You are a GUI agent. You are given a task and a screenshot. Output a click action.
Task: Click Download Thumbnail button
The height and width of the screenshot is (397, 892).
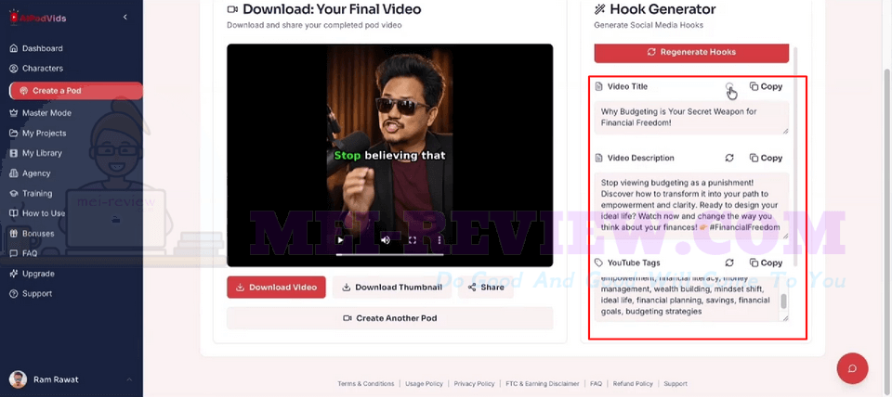tap(392, 288)
